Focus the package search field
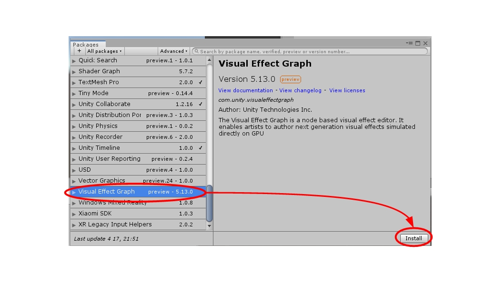The width and height of the screenshot is (504, 283). 310,51
